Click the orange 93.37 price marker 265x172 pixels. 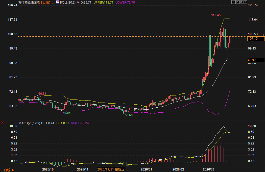(256, 60)
